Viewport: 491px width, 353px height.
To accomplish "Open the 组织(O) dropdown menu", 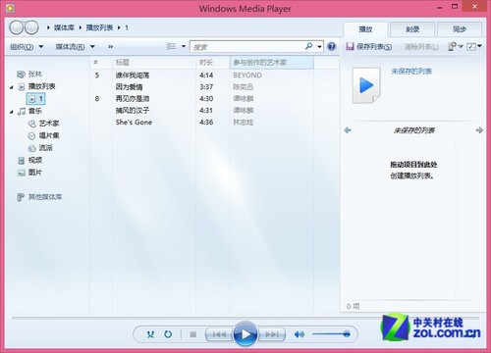I will [x=27, y=46].
